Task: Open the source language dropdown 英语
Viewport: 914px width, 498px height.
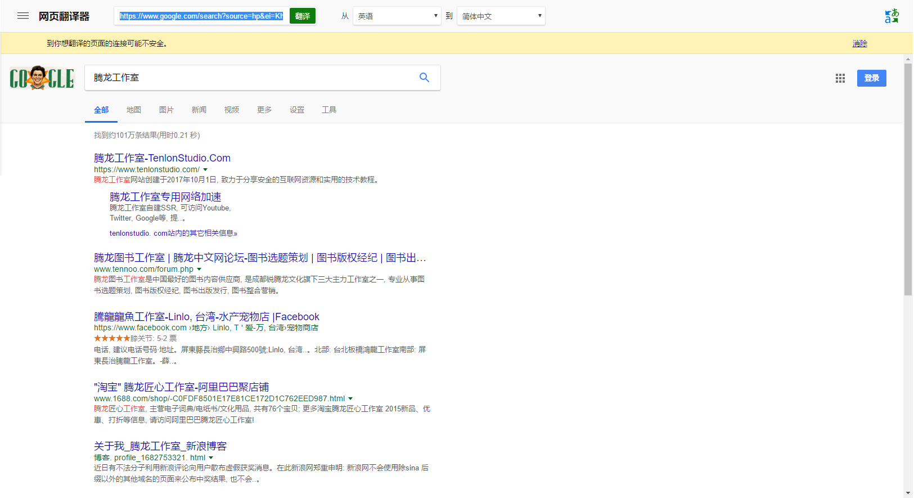Action: [397, 16]
